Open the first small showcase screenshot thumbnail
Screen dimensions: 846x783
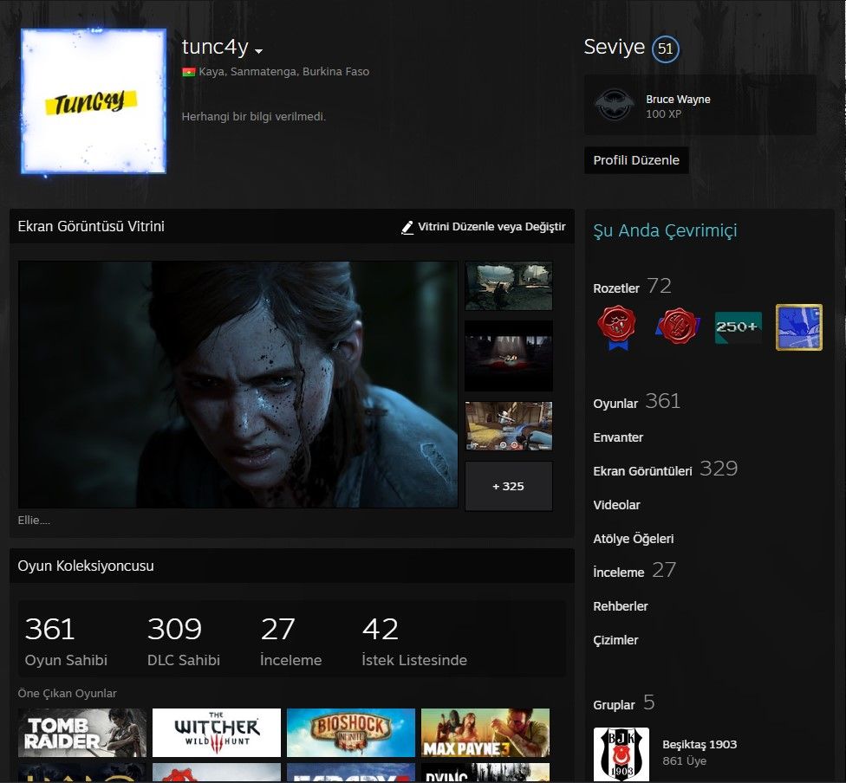(x=508, y=286)
